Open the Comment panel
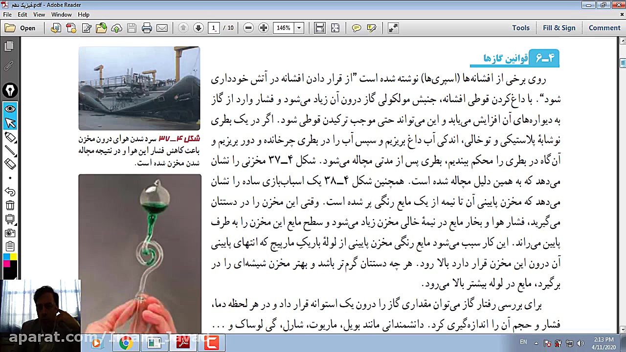Viewport: 626px width, 352px height. click(x=604, y=28)
